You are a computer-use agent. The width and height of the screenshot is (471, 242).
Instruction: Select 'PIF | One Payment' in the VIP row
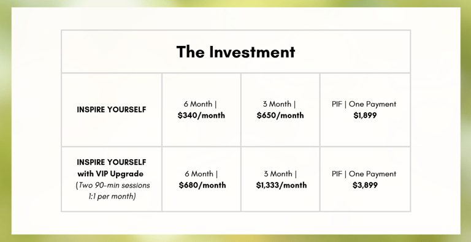364,174
